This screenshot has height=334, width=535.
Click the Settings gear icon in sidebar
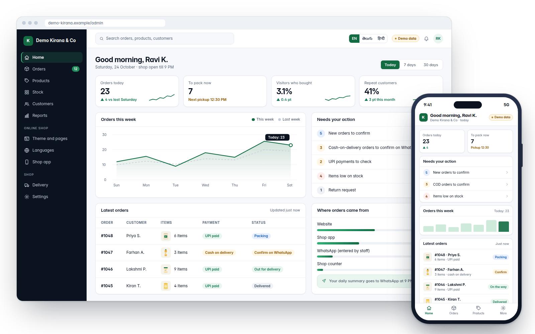click(x=27, y=197)
